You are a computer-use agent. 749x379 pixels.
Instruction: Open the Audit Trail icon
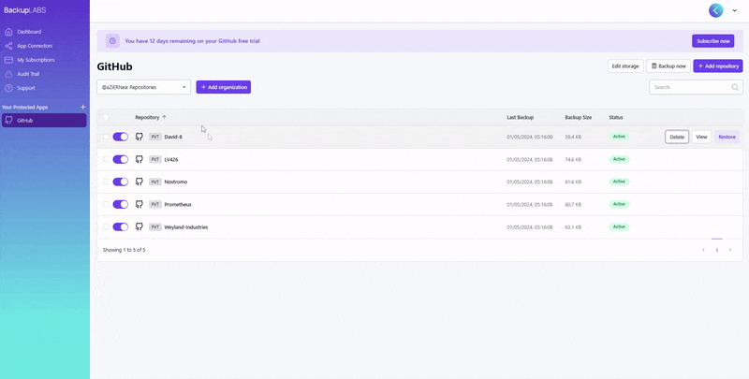point(8,74)
